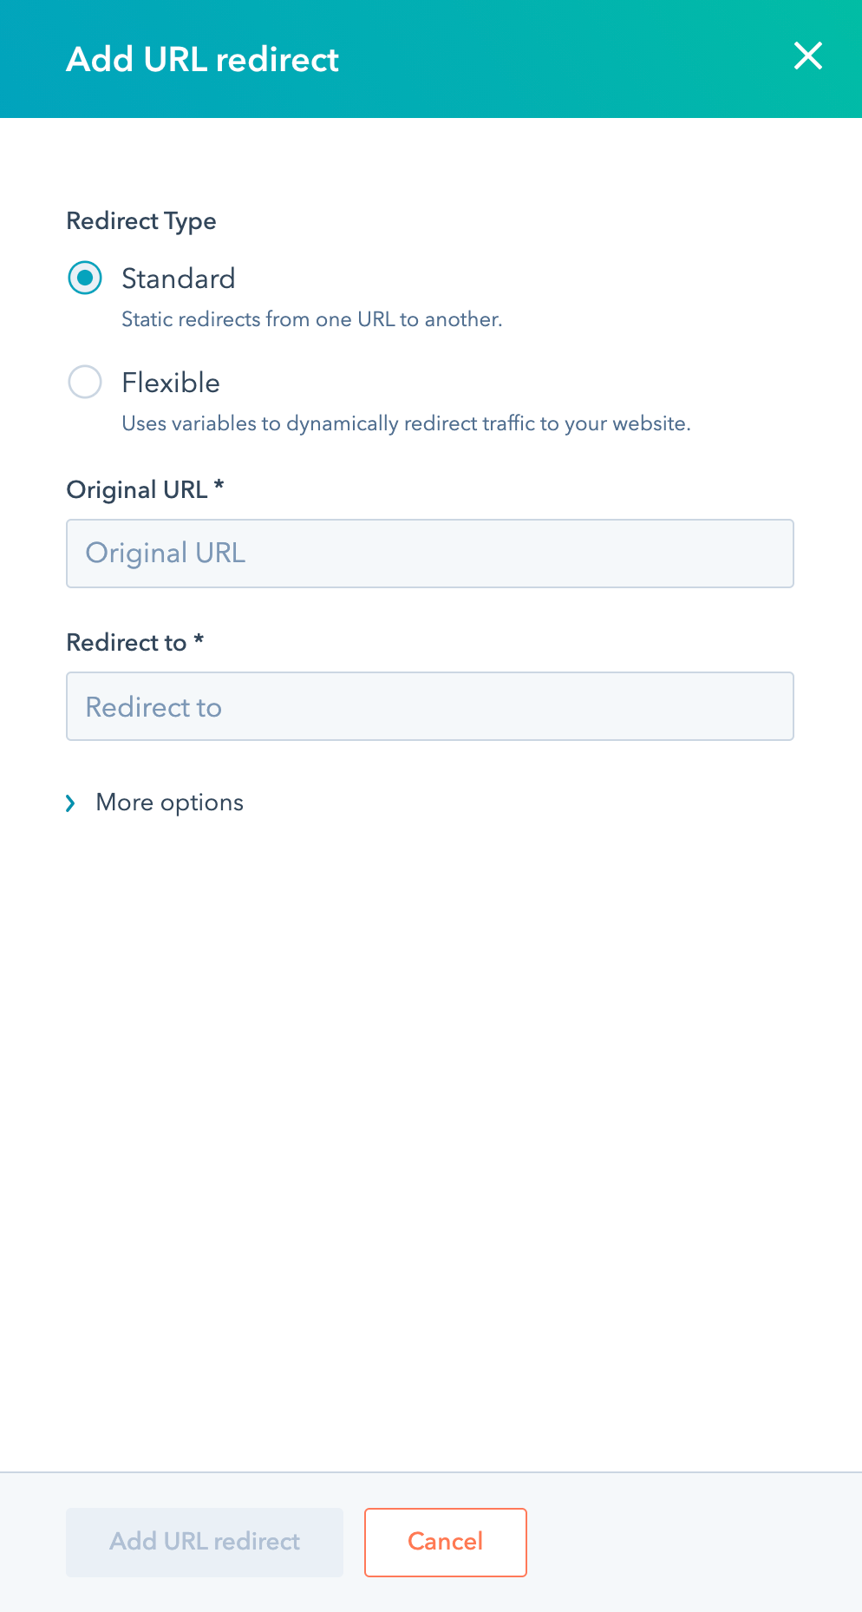Click the Original URL field label
Image resolution: width=862 pixels, height=1612 pixels.
click(137, 490)
